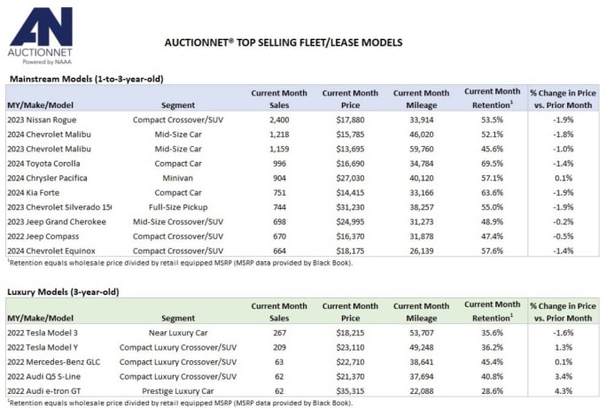Screen dimensions: 606x409
Task: Click the 2022 Mercedes-Benz GLC model name
Action: (x=54, y=362)
